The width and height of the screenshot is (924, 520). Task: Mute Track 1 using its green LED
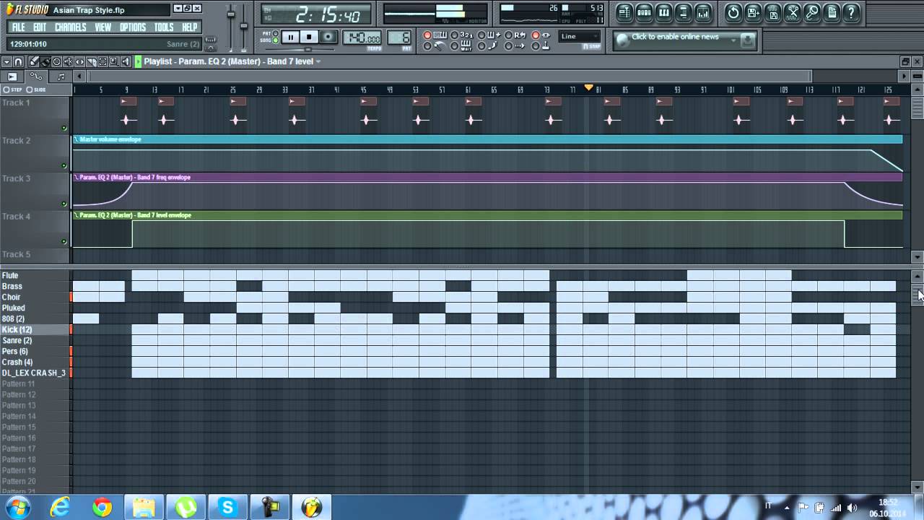(x=64, y=129)
